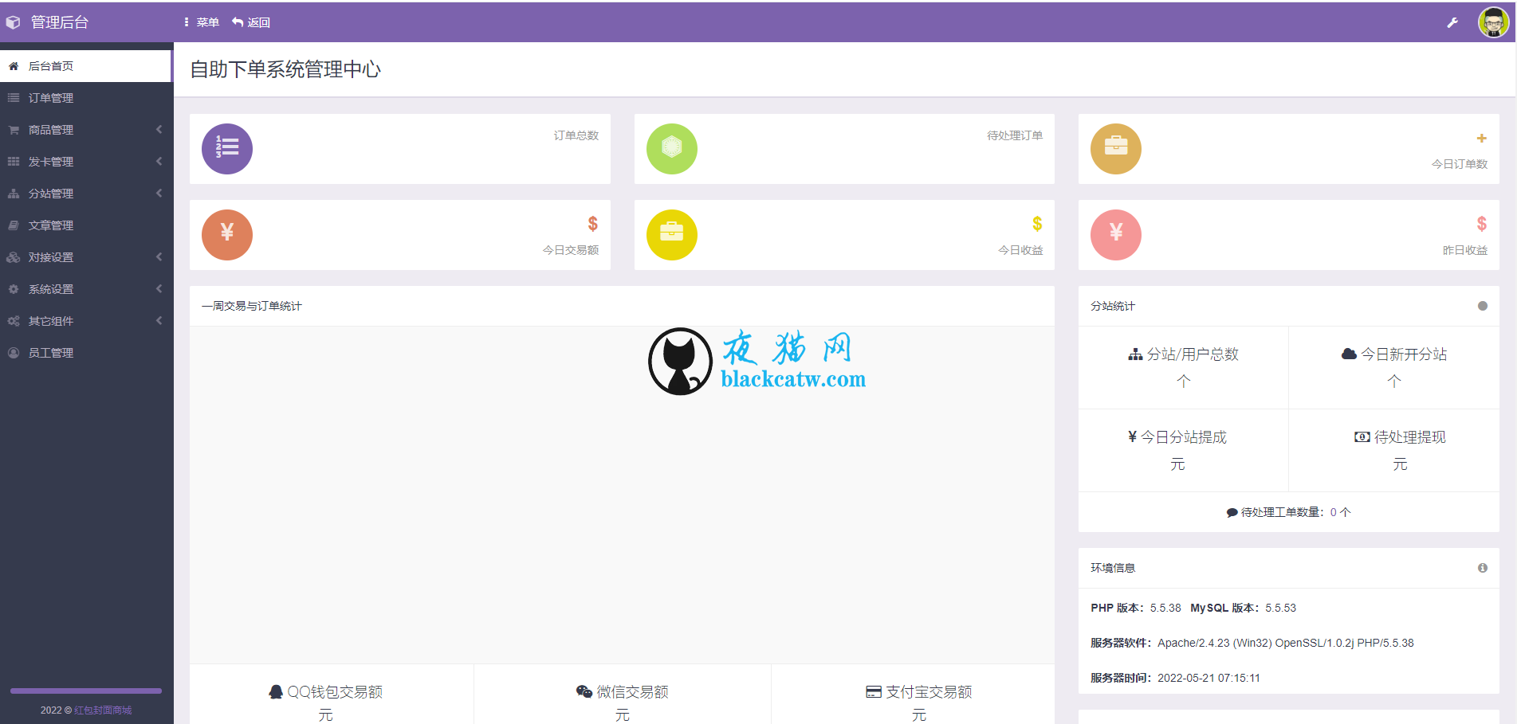Click the 自助下单系统管理中心 page title

pos(285,69)
